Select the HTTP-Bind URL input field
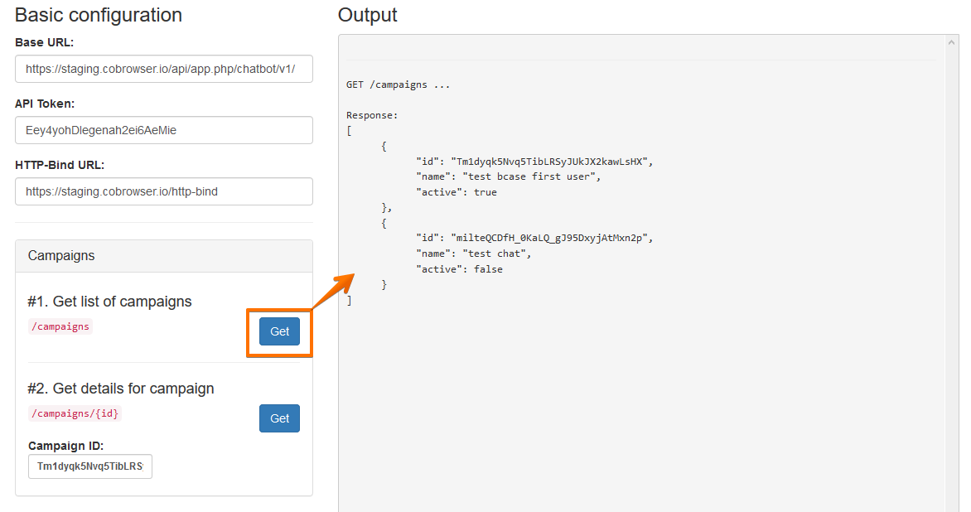Screen dimensions: 971x512 coord(163,191)
